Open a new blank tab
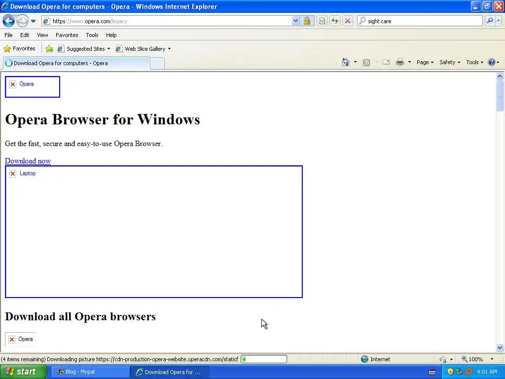 coord(157,64)
